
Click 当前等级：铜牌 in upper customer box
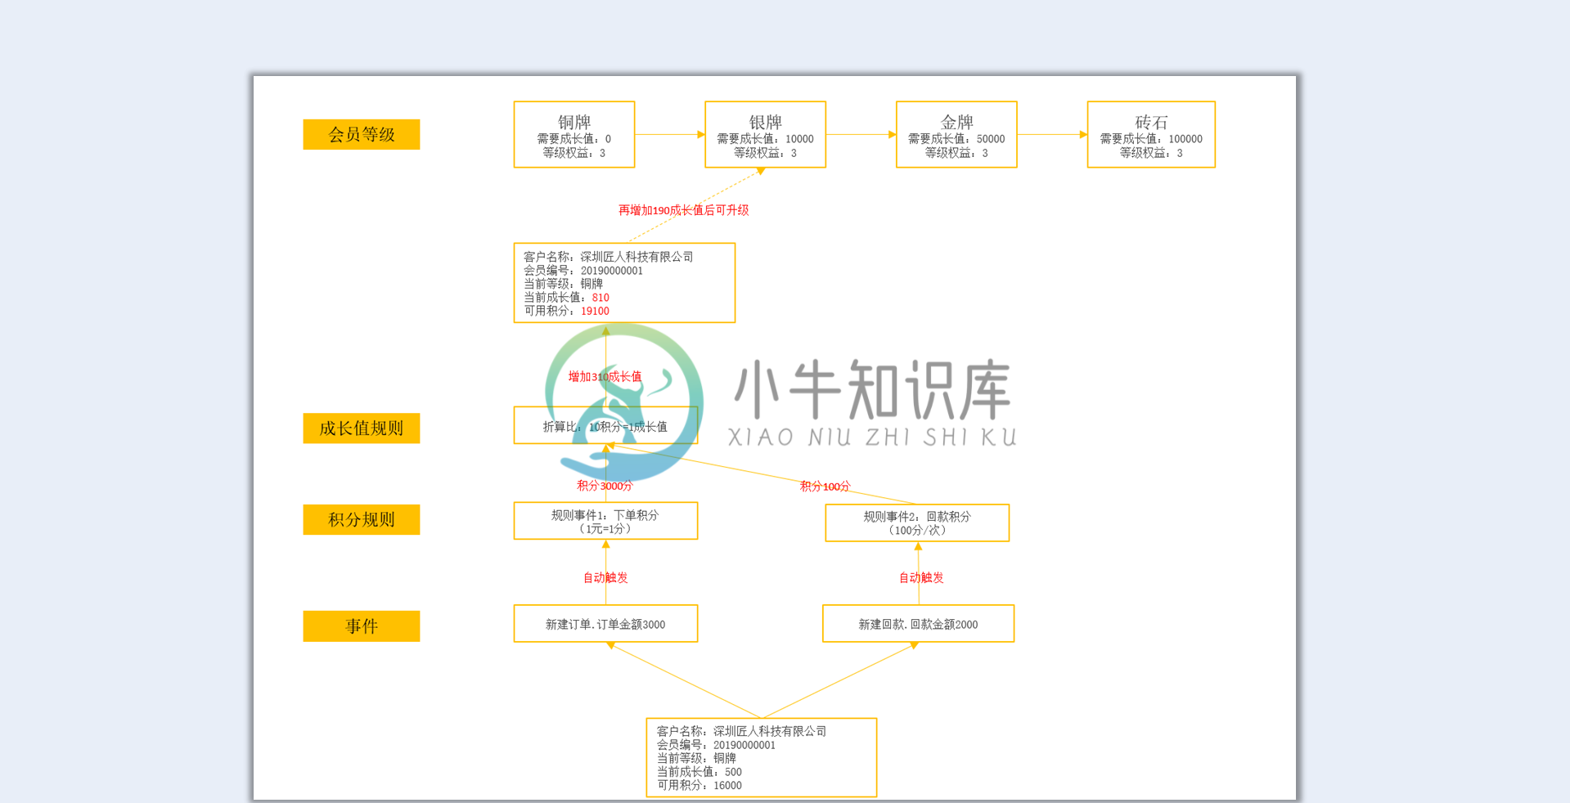coord(563,284)
